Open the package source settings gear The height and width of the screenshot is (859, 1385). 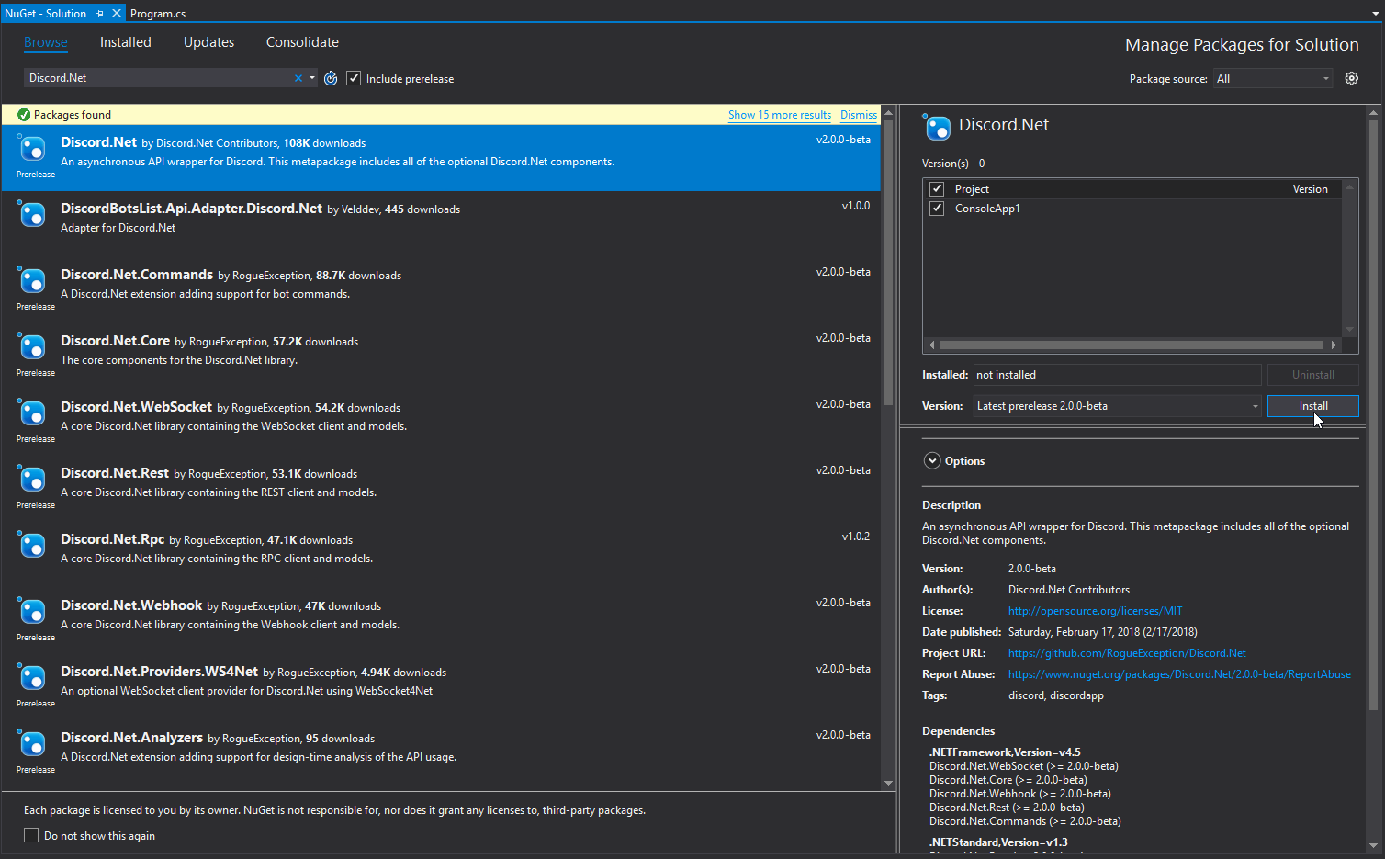click(x=1351, y=79)
